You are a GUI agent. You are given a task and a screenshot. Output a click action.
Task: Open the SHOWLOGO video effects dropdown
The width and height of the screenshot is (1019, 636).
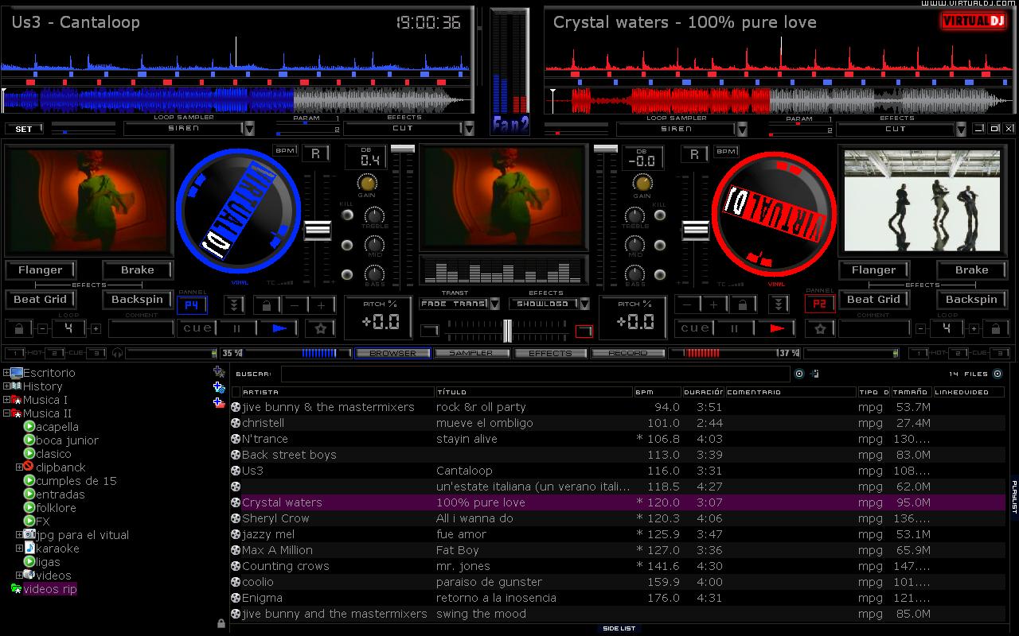(x=584, y=304)
